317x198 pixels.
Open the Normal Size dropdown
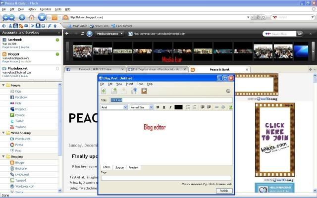(141, 107)
